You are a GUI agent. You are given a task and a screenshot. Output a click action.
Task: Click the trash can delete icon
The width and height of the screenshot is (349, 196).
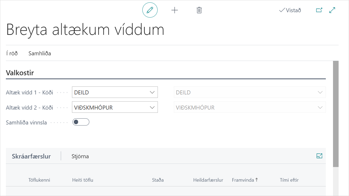click(x=199, y=10)
